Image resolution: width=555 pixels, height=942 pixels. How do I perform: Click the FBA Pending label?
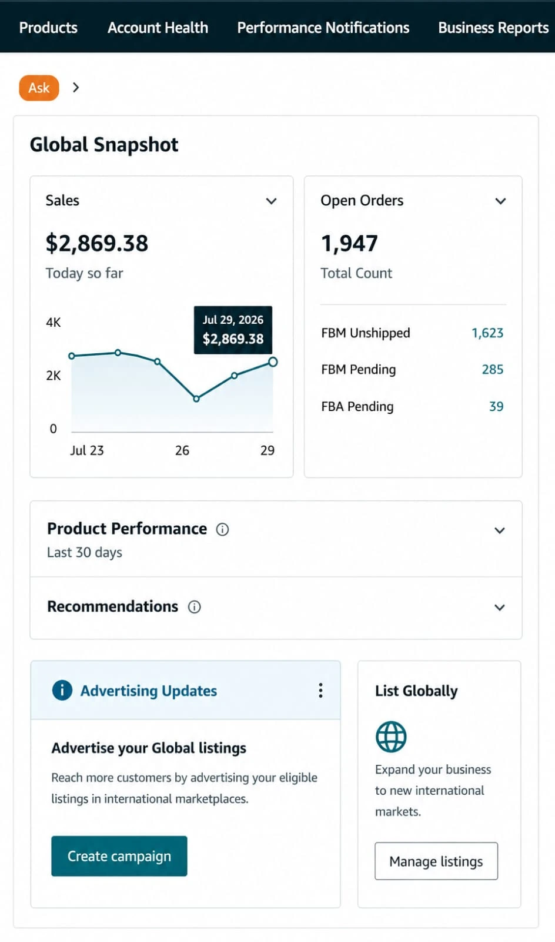click(x=357, y=407)
